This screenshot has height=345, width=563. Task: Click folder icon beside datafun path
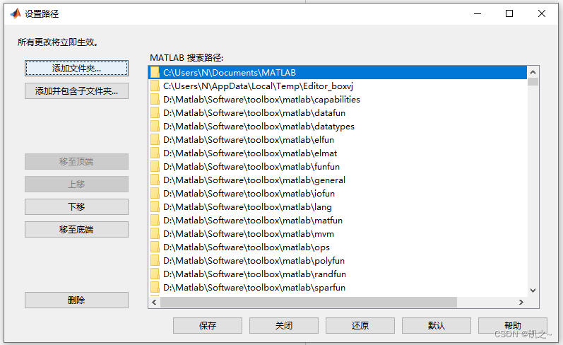click(x=155, y=113)
